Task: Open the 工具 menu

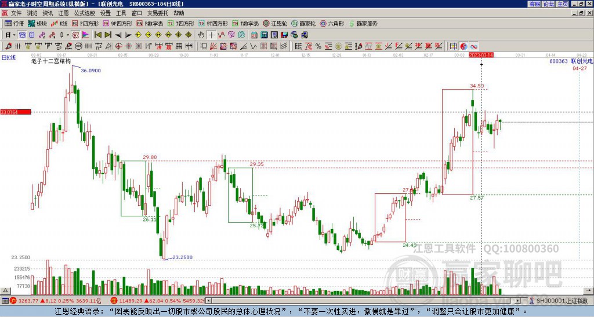Action: coord(121,13)
